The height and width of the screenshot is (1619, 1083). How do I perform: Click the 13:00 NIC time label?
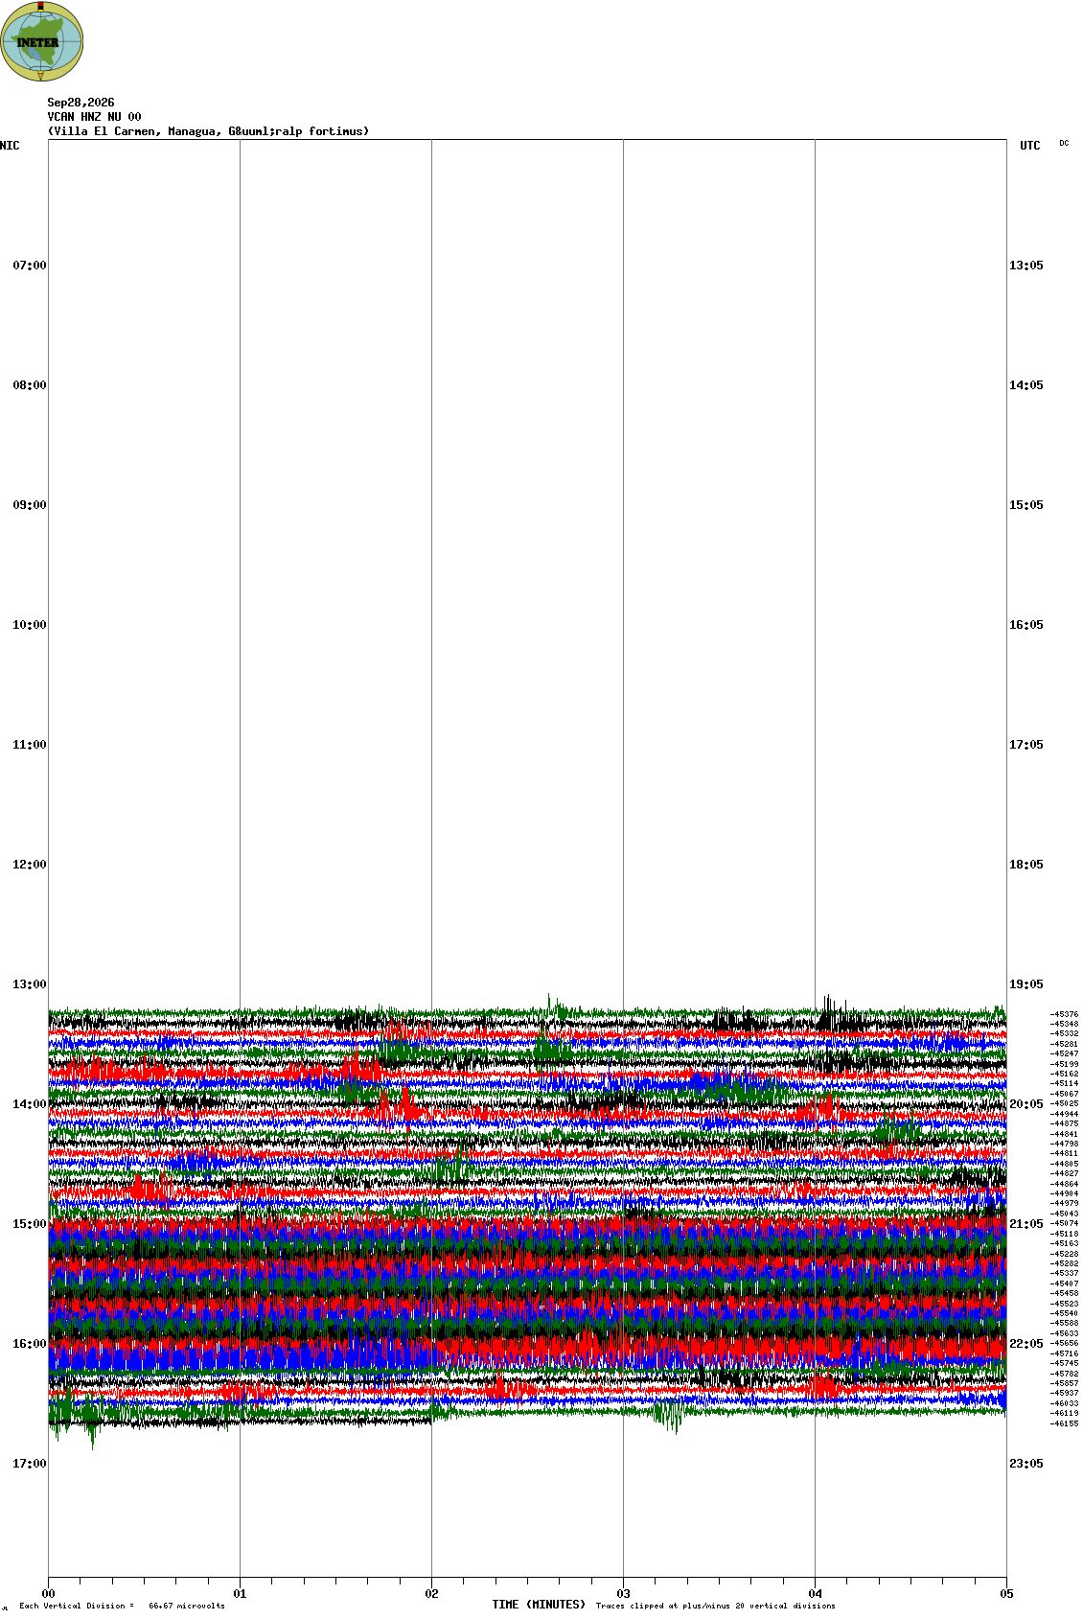[29, 984]
